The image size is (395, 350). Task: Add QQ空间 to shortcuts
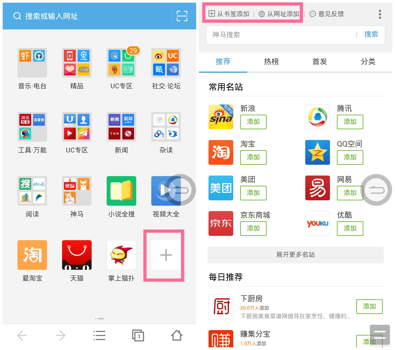(350, 157)
